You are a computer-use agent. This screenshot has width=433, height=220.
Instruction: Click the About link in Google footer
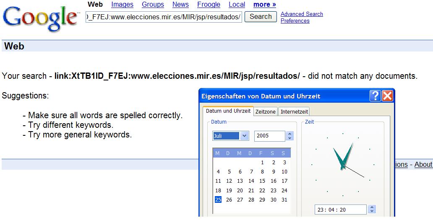click(424, 165)
